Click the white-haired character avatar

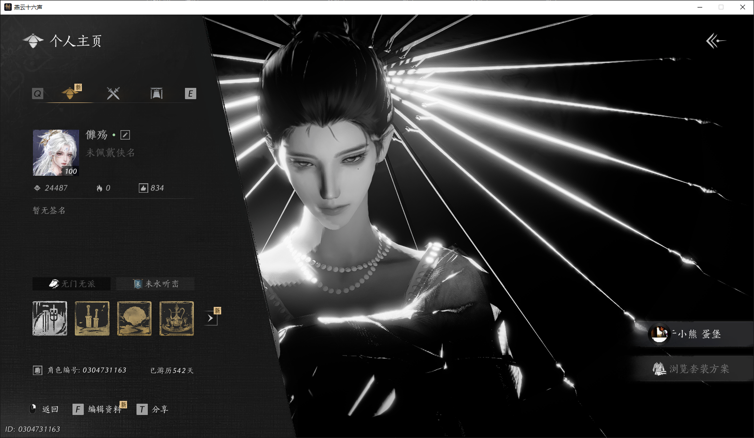56,153
